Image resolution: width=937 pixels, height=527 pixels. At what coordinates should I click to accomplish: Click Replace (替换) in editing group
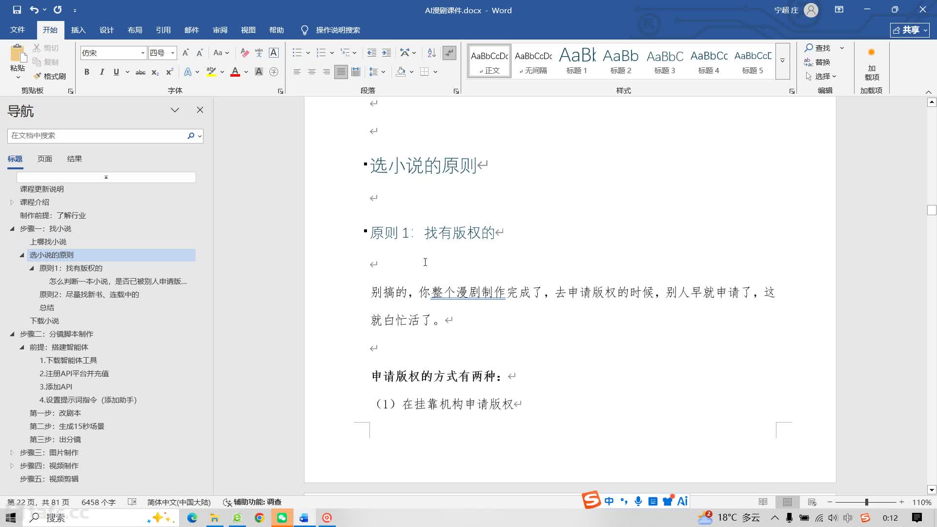click(x=817, y=62)
